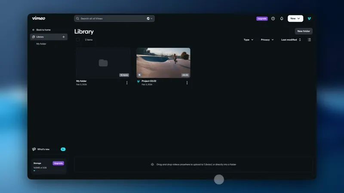Open the help question mark icon
Screen dimensions: 344x193
point(273,18)
